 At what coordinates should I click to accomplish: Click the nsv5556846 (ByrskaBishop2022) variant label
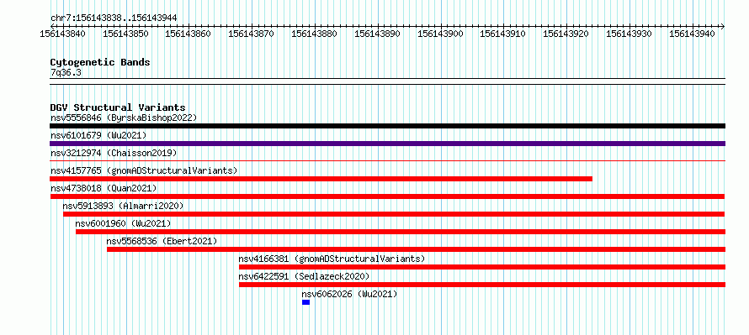coord(124,118)
